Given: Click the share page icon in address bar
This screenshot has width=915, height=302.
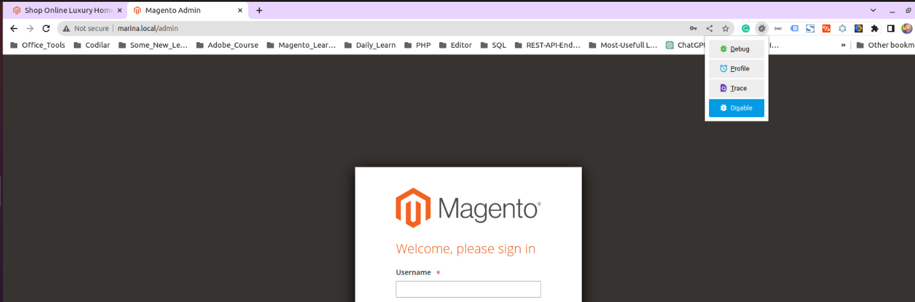Looking at the screenshot, I should [x=710, y=29].
